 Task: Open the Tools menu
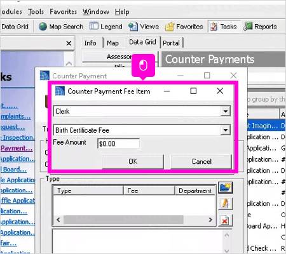[x=36, y=11]
